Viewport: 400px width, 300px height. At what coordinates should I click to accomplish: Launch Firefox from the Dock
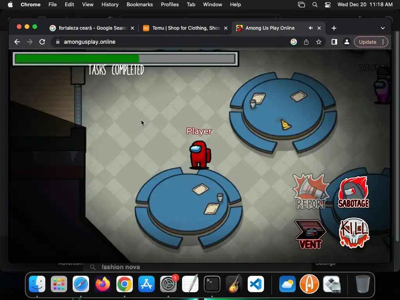(103, 284)
